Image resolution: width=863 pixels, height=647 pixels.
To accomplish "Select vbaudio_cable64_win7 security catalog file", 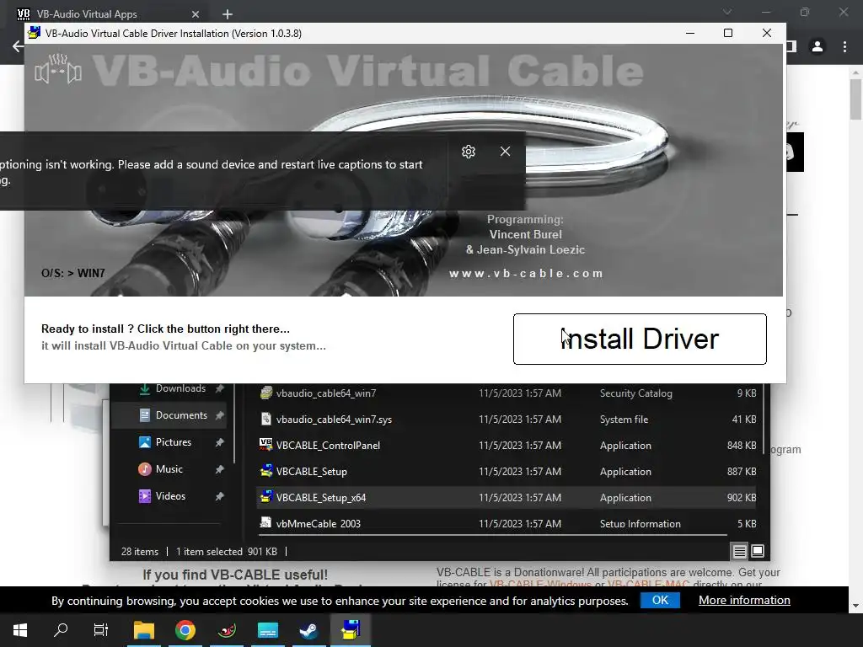I will pos(507,393).
